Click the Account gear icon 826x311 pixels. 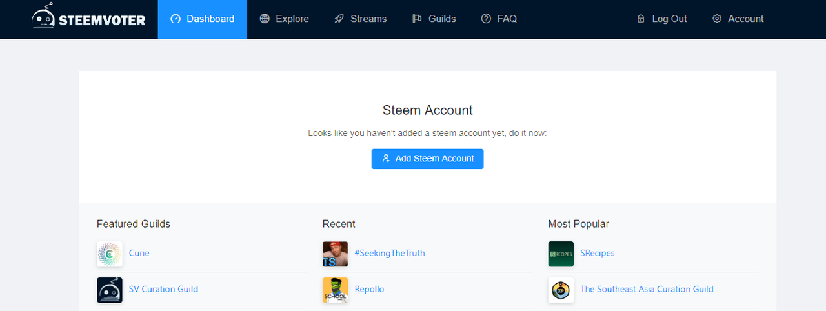click(717, 19)
